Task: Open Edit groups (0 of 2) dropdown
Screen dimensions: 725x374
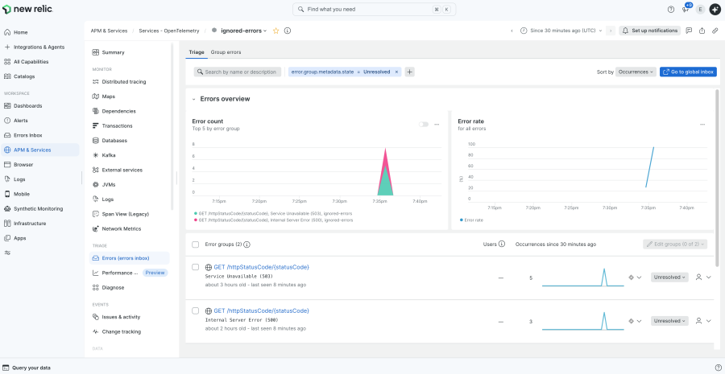Action: pos(675,245)
